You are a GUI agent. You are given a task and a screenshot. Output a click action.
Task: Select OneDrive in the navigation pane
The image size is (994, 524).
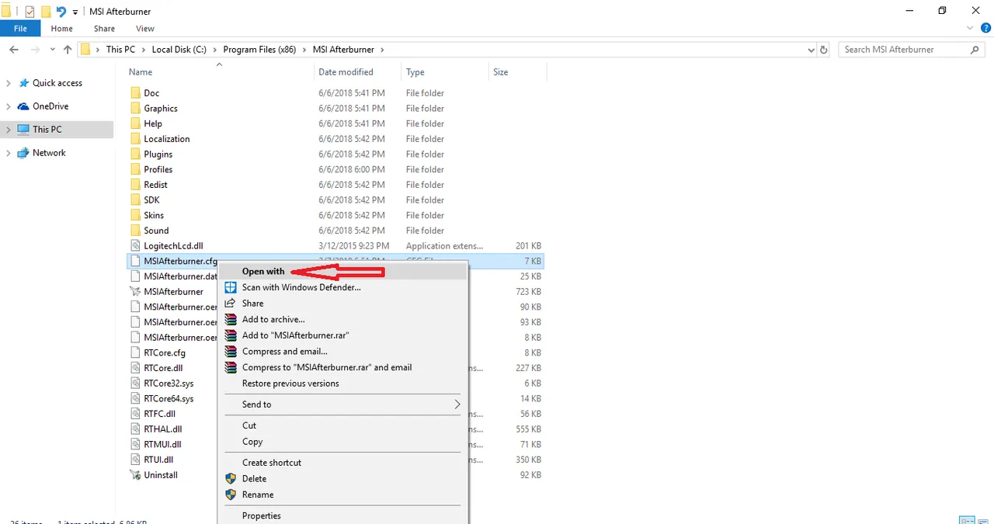tap(50, 106)
